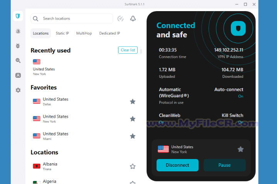Add Albania Tirana to favorites with star
Screen dimensions: 277x184
click(133, 166)
